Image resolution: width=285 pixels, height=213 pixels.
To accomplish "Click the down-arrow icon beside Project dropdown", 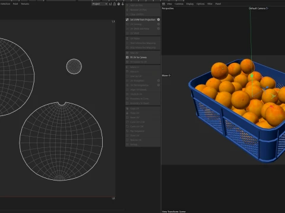I will coord(123,4).
